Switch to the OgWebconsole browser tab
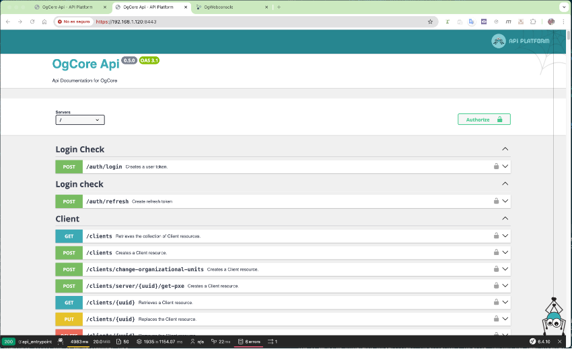 (229, 7)
